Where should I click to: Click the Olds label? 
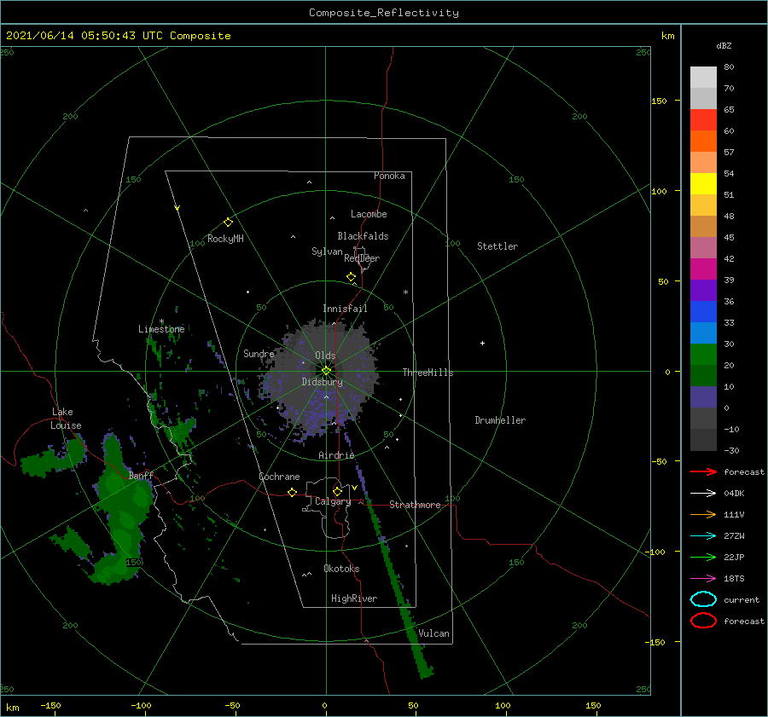click(x=325, y=356)
